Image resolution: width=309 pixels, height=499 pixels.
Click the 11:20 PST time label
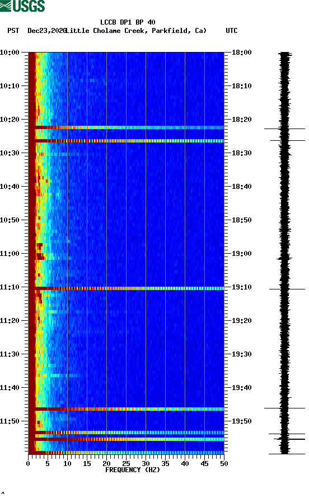[x=10, y=321]
